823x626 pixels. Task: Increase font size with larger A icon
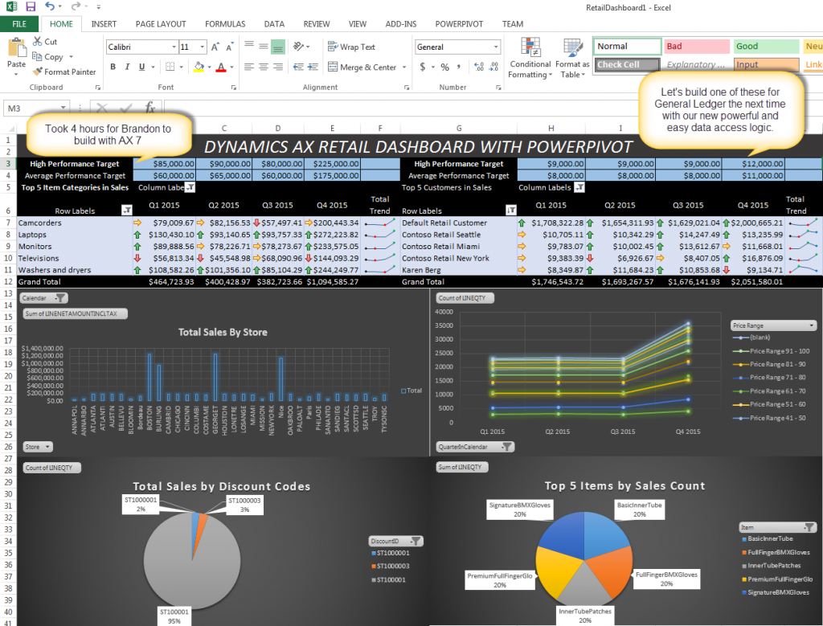click(215, 47)
